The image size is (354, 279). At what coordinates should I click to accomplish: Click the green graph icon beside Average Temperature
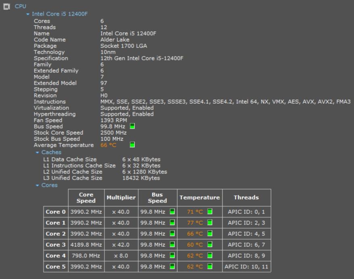[x=132, y=145]
